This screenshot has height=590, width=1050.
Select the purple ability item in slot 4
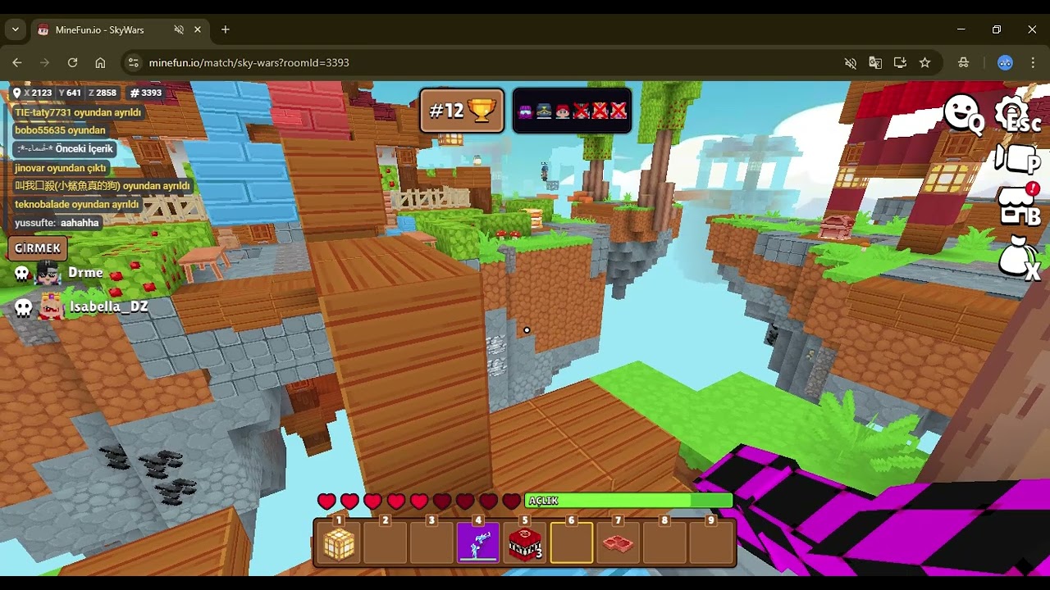(x=478, y=543)
